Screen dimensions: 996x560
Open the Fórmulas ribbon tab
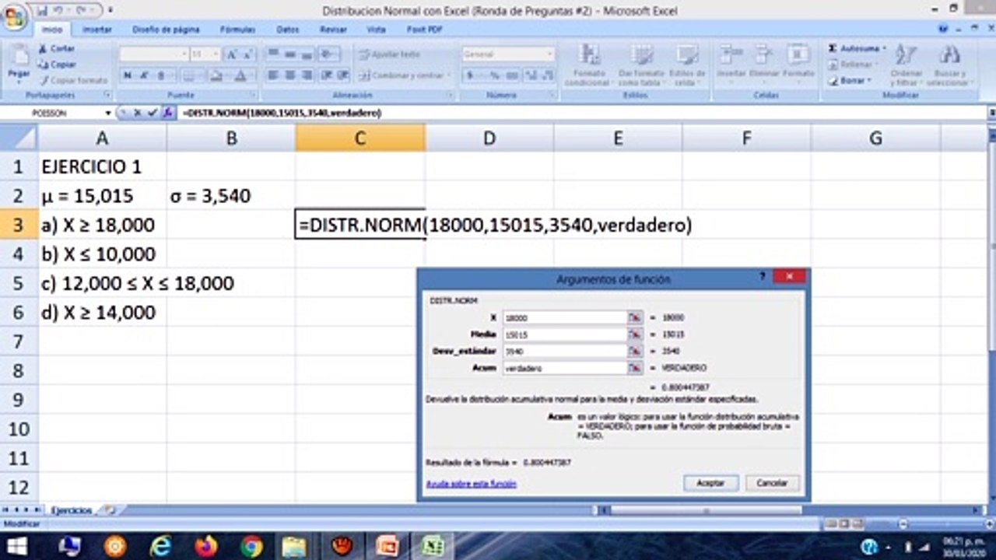click(x=237, y=30)
